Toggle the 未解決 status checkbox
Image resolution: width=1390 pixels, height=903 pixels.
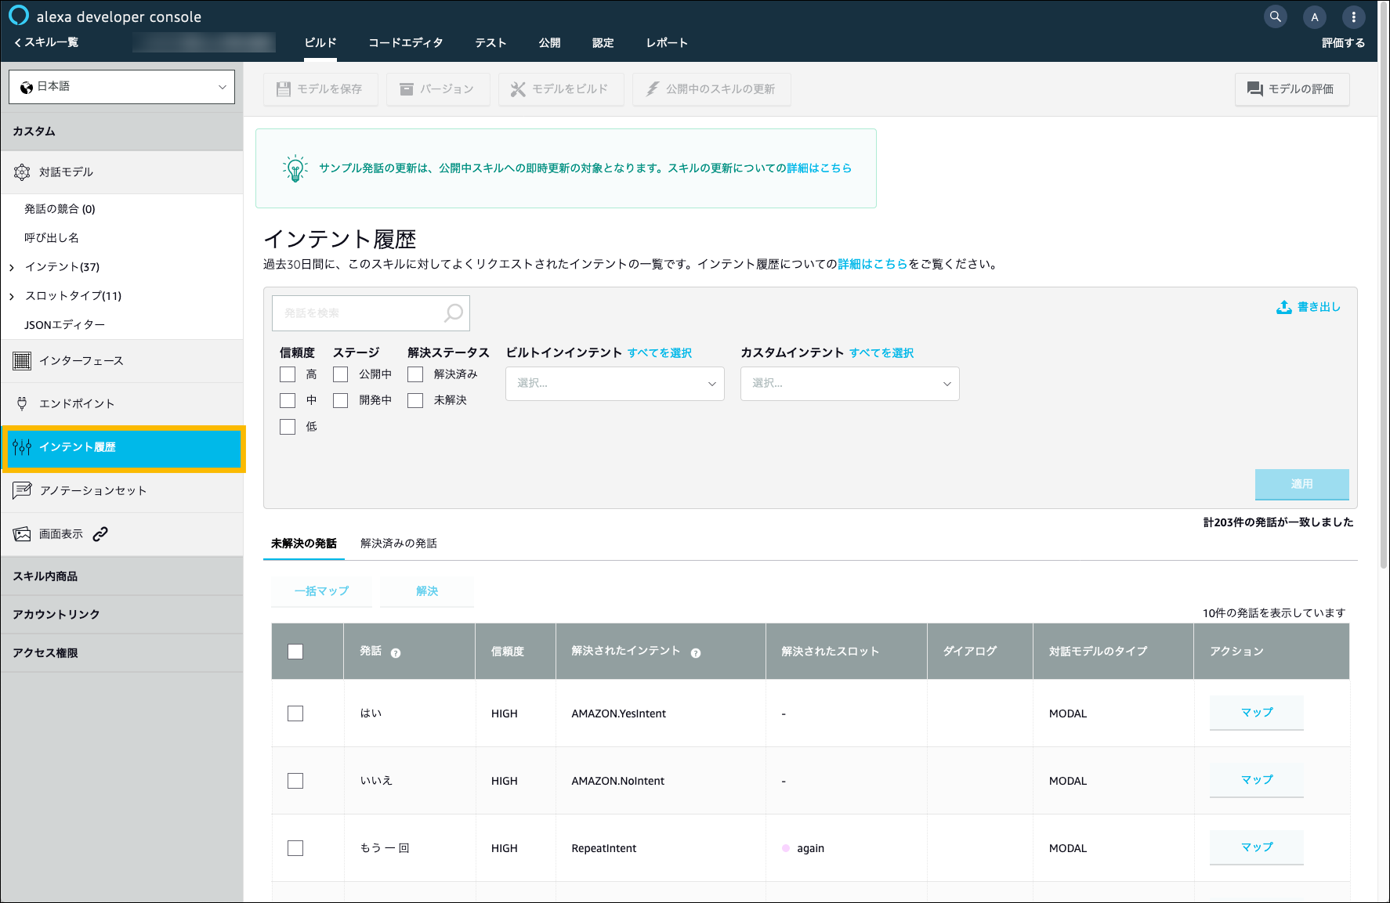(415, 400)
